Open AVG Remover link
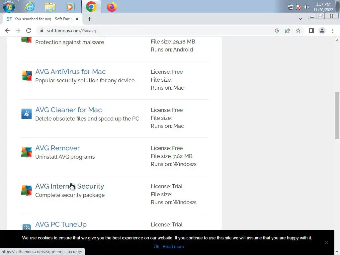The image size is (340, 255). click(x=57, y=148)
